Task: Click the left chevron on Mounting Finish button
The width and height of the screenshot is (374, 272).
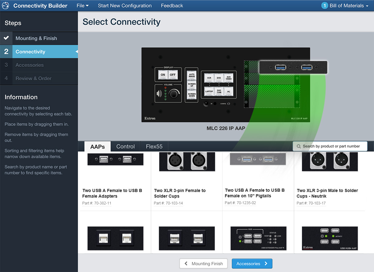Action: click(x=186, y=264)
